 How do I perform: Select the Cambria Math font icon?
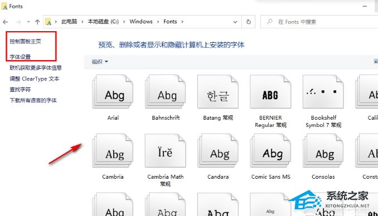(166, 150)
